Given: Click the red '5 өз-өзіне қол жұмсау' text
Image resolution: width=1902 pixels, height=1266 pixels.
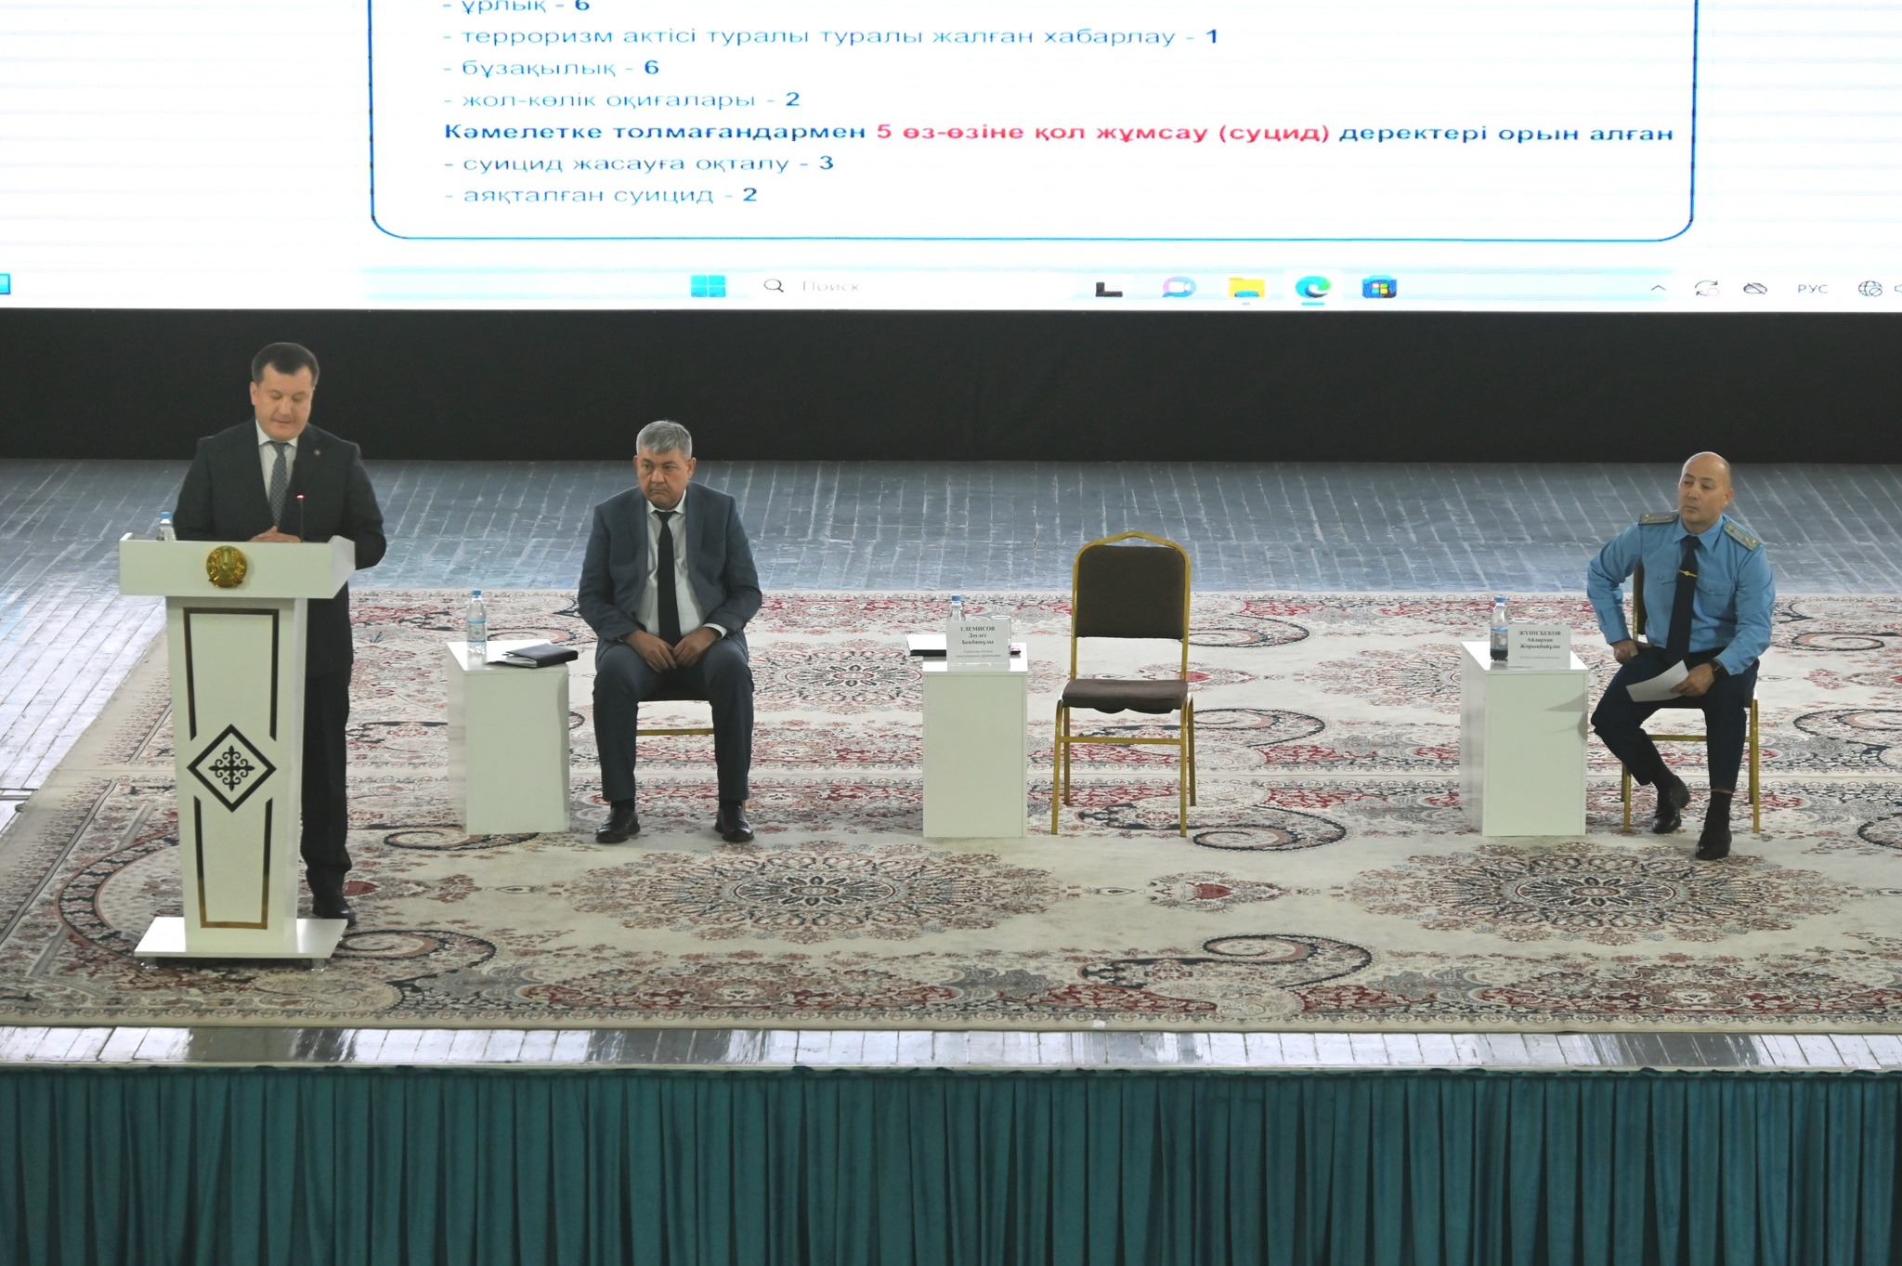Looking at the screenshot, I should click(1102, 132).
